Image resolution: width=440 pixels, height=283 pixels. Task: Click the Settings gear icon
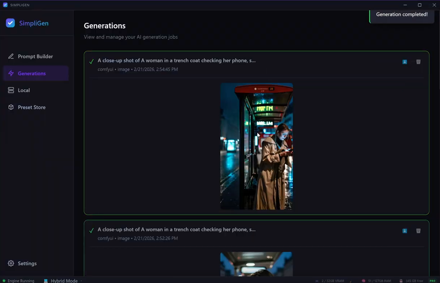point(11,263)
